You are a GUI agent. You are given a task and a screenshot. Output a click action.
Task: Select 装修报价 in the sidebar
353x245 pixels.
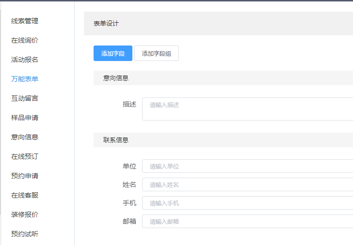coord(25,214)
